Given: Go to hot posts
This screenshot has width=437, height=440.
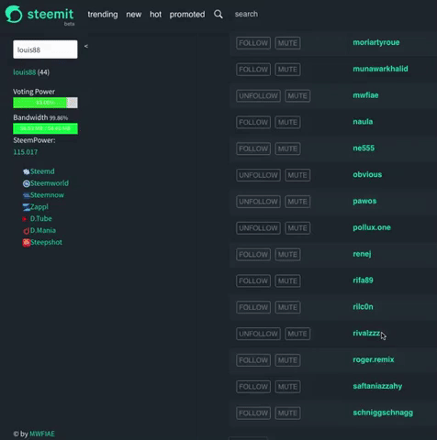Looking at the screenshot, I should 155,15.
